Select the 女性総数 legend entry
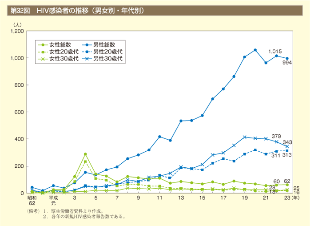310x226 pixels. [x=54, y=45]
